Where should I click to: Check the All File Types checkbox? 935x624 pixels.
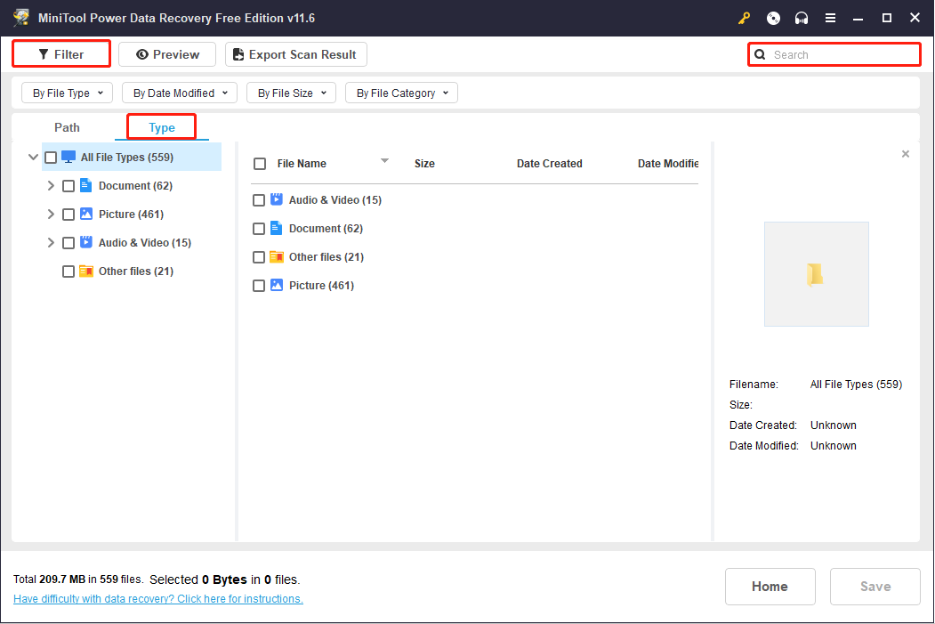pyautogui.click(x=51, y=158)
